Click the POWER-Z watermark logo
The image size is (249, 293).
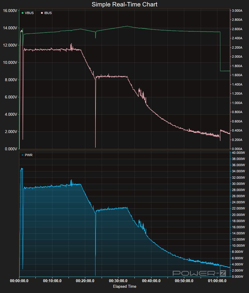pos(199,273)
